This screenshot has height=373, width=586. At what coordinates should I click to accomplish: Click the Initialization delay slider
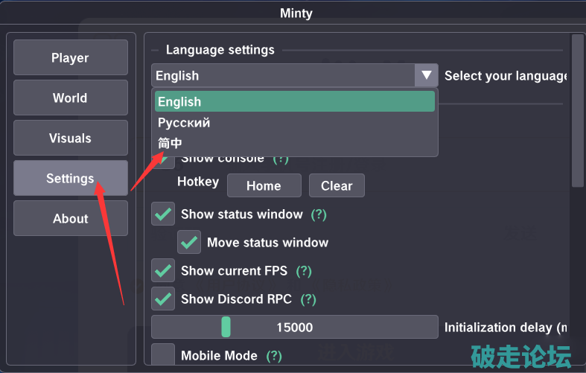click(294, 328)
